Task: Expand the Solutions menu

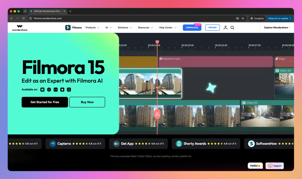Action: coord(125,28)
